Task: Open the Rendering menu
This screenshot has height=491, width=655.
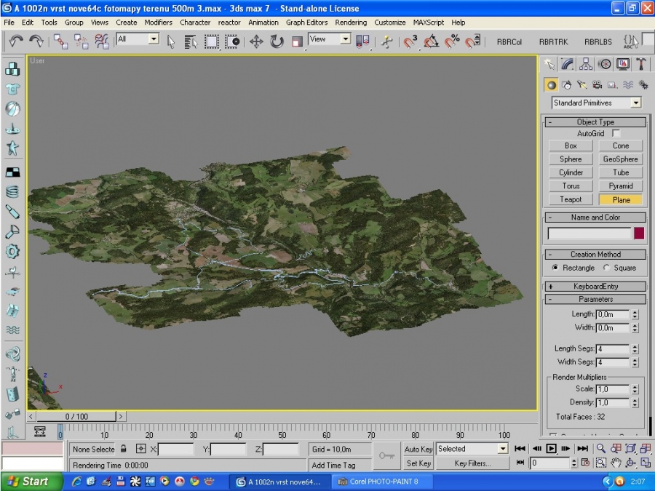Action: [x=351, y=23]
